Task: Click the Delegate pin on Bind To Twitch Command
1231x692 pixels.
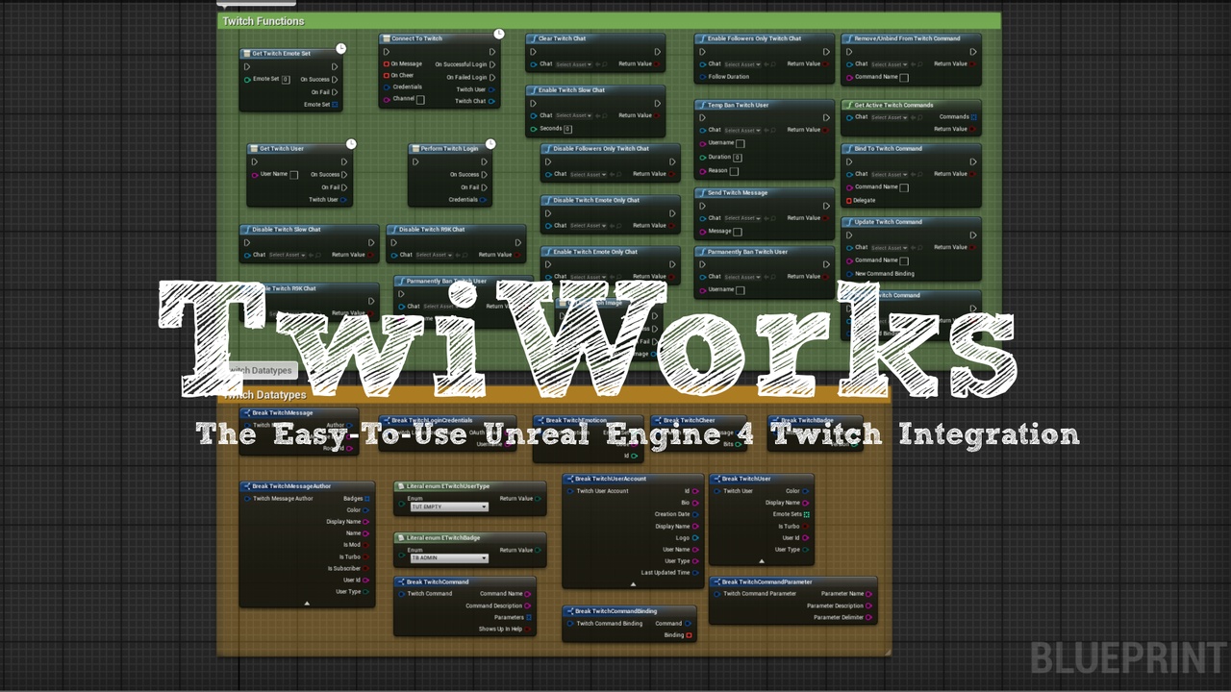Action: point(849,201)
